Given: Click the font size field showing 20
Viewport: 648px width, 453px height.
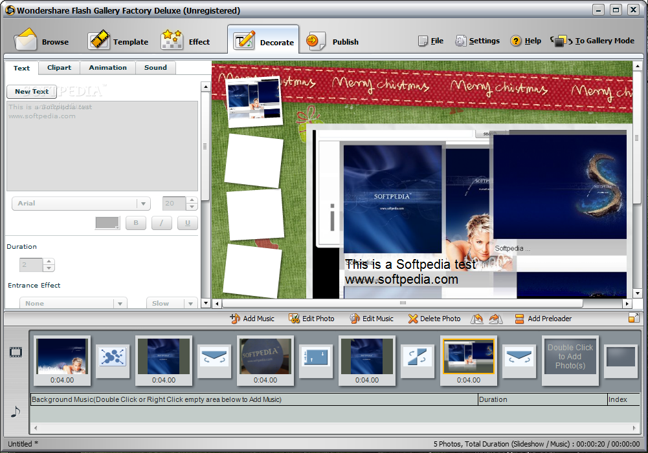Looking at the screenshot, I should (x=174, y=204).
